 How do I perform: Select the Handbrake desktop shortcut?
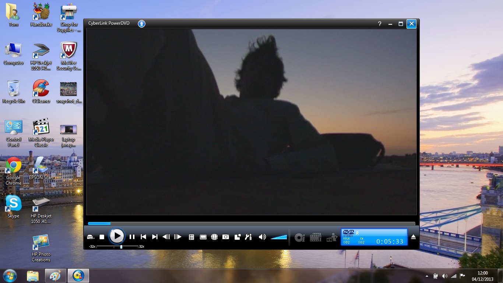point(41,15)
